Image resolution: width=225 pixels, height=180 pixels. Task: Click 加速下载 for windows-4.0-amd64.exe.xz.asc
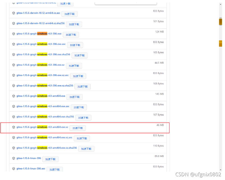82,138
